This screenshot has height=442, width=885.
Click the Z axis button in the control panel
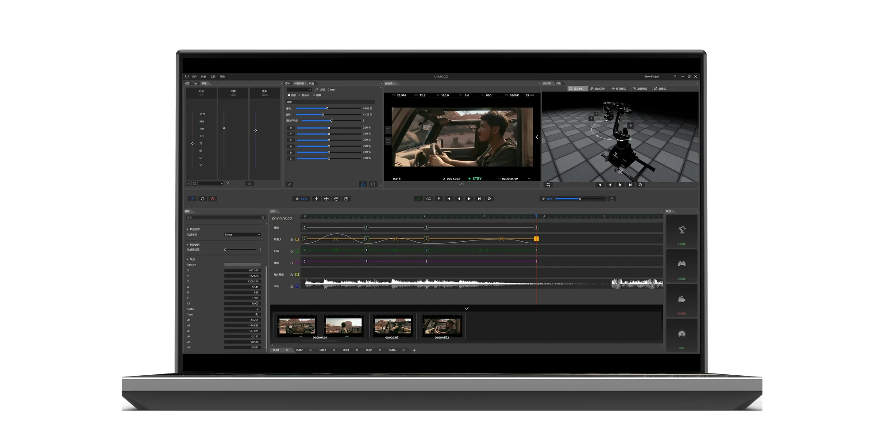[x=291, y=140]
